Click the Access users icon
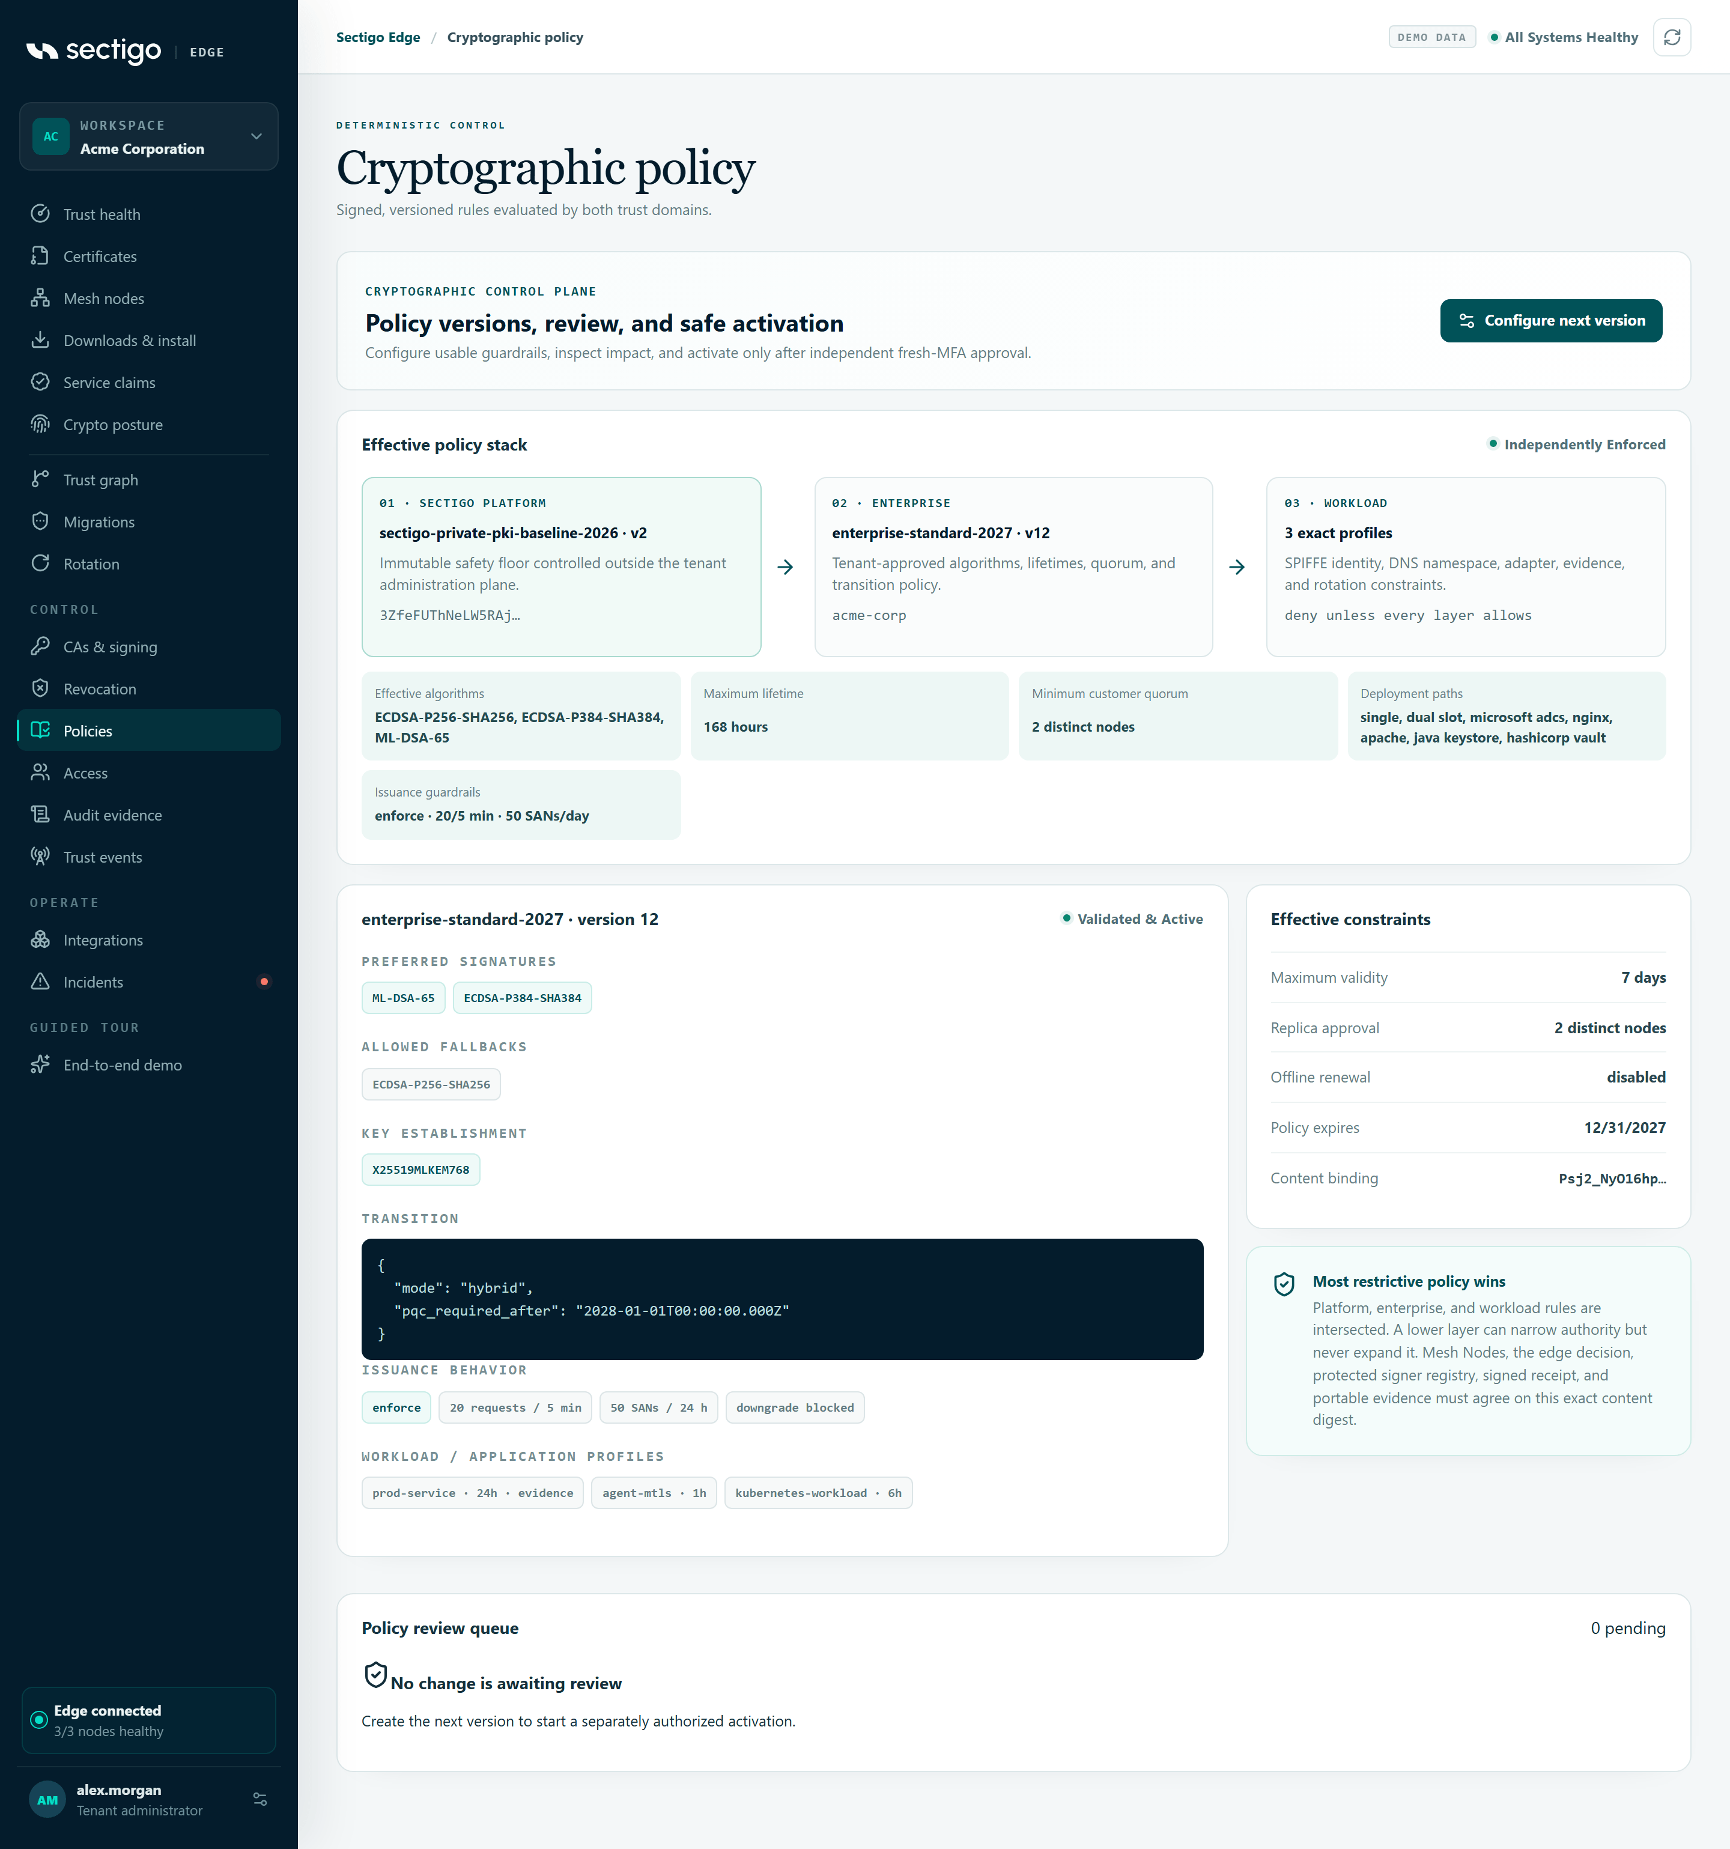 40,773
